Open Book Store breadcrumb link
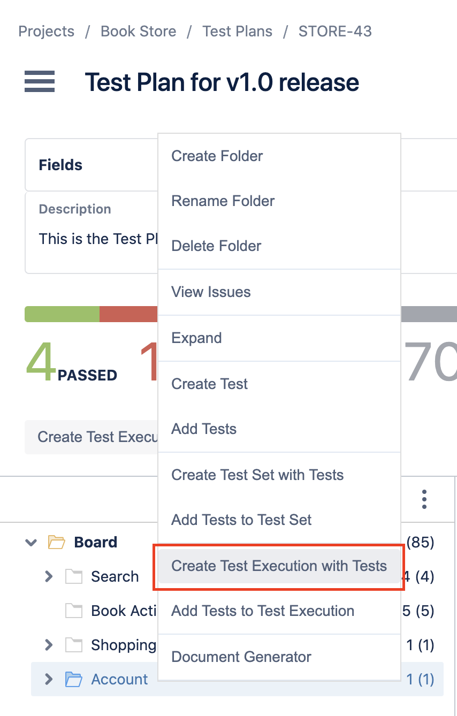The width and height of the screenshot is (457, 716). coord(139,32)
